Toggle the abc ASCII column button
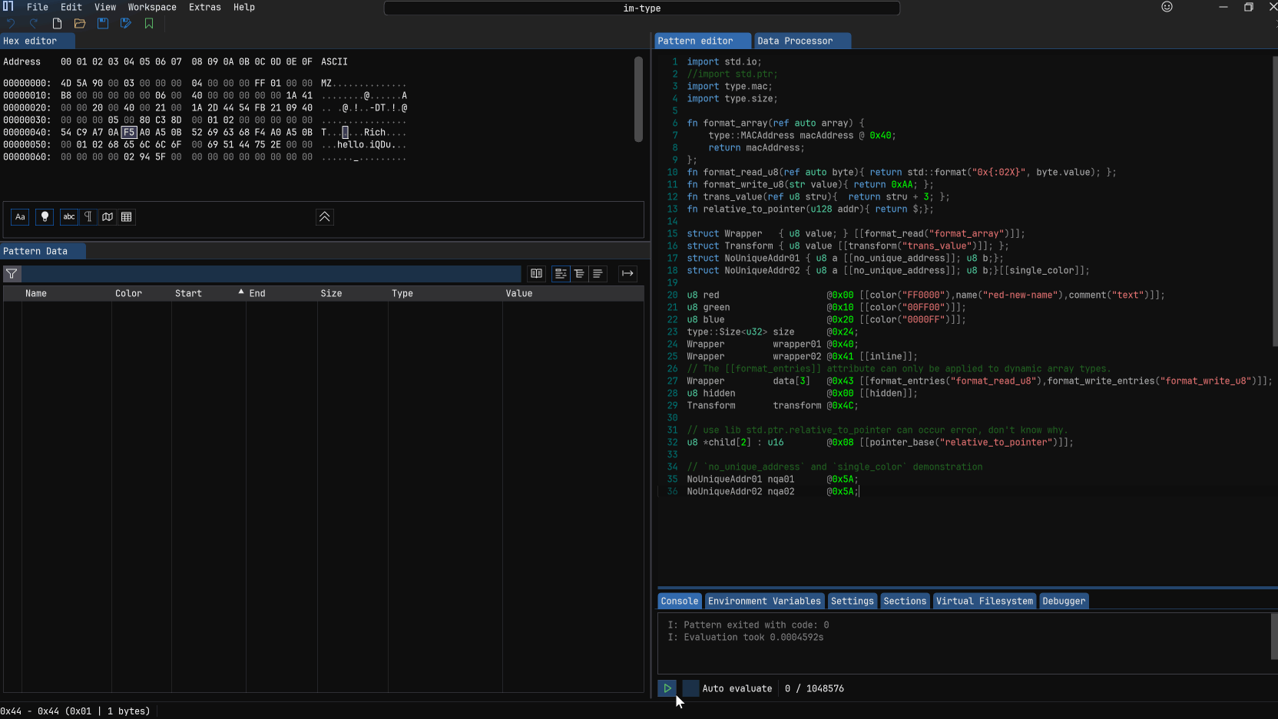Image resolution: width=1278 pixels, height=719 pixels. click(x=69, y=217)
